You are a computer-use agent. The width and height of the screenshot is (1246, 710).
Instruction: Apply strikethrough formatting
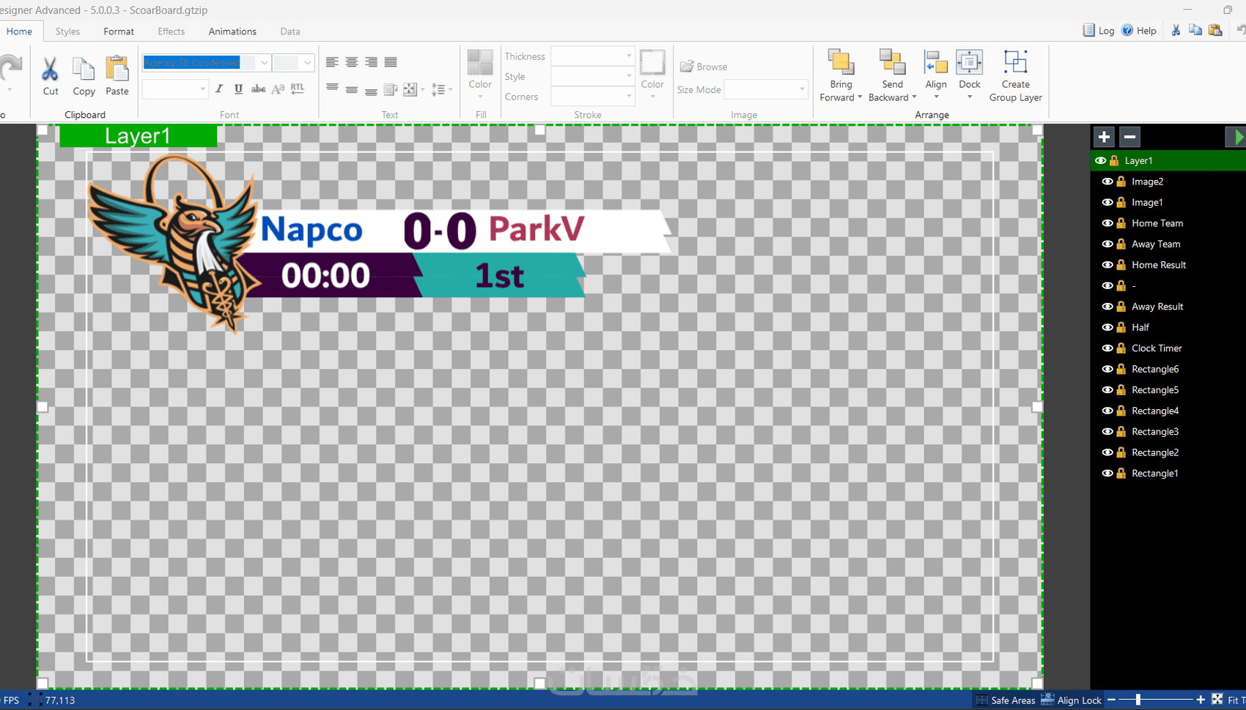click(x=258, y=89)
